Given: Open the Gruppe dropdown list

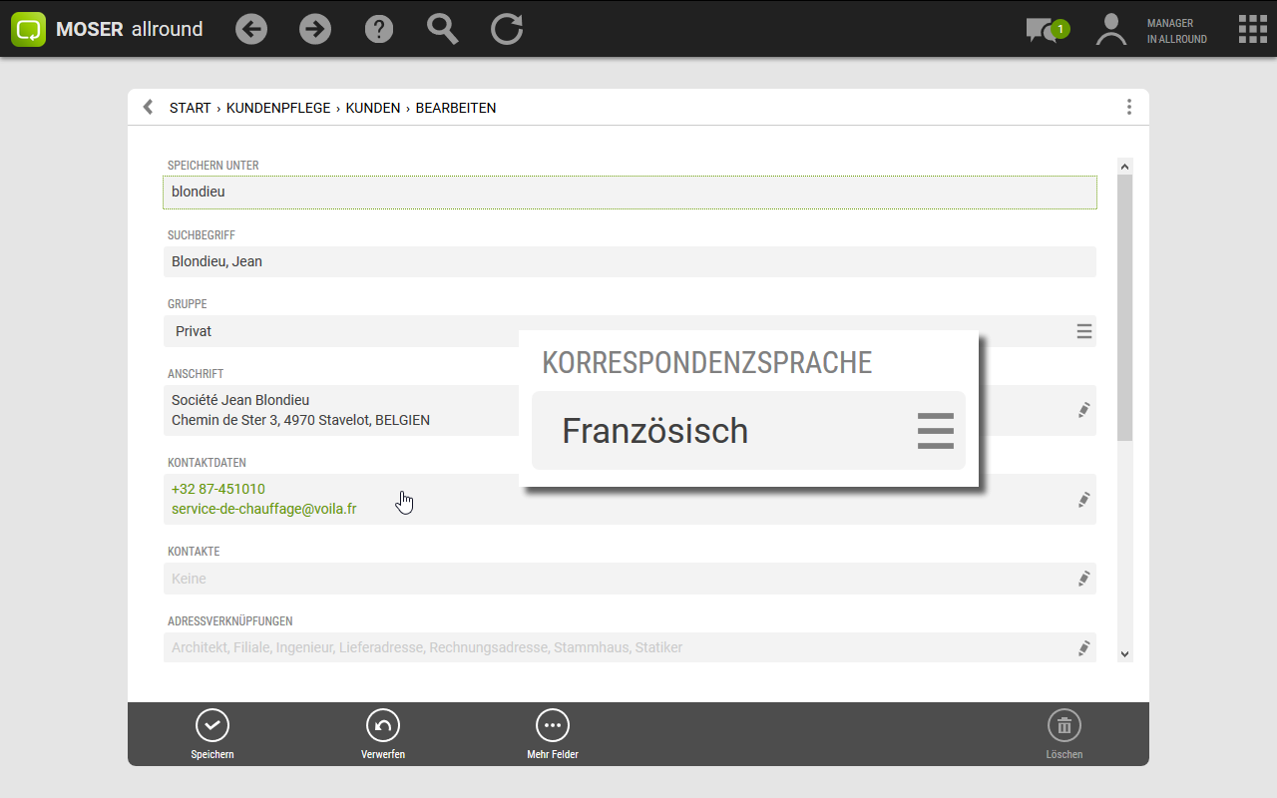Looking at the screenshot, I should [1083, 331].
